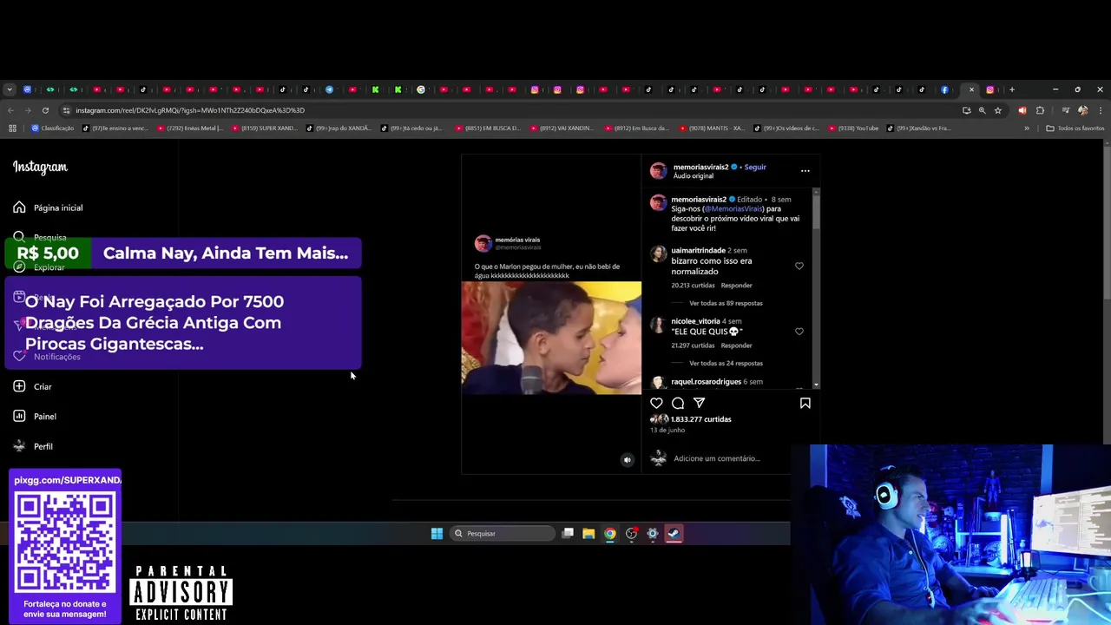Share the reel with paper plane icon
Screen dimensions: 1111x625
click(699, 403)
